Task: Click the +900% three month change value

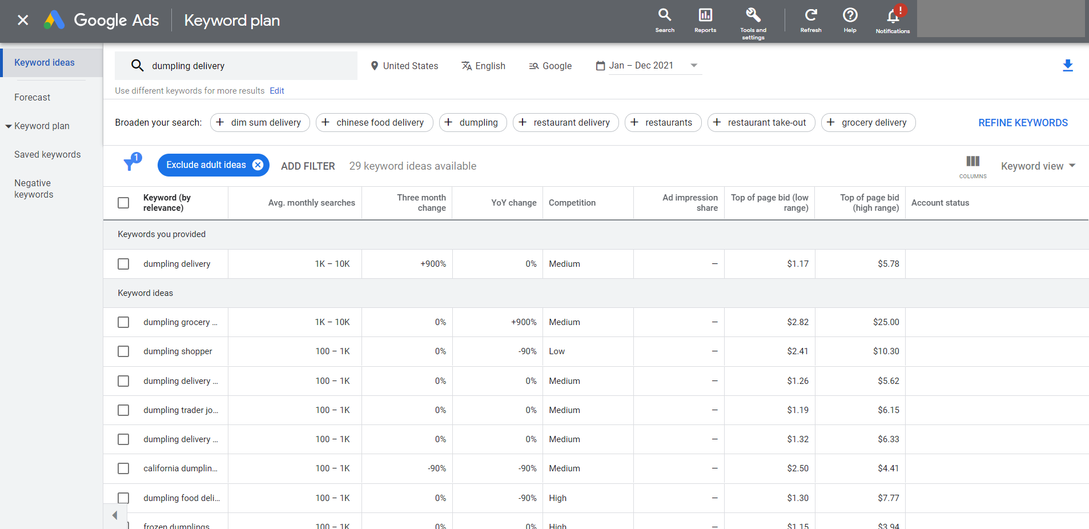Action: 433,264
